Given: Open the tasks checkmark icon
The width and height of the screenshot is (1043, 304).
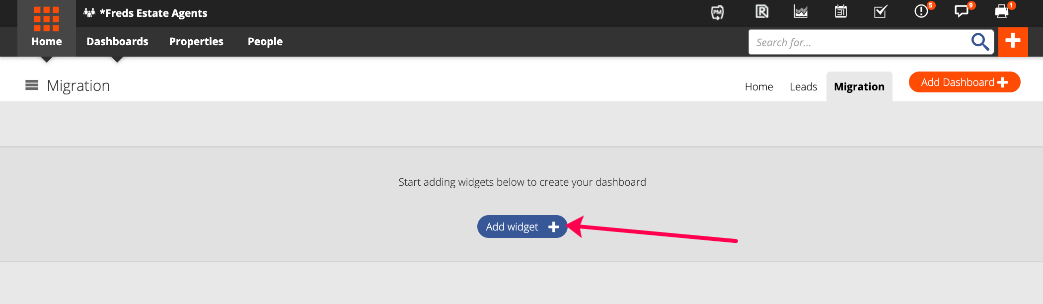Looking at the screenshot, I should tap(881, 11).
